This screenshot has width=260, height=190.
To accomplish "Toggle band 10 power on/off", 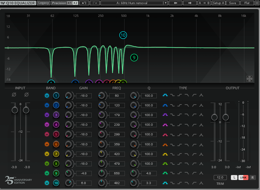I will pos(47,183).
